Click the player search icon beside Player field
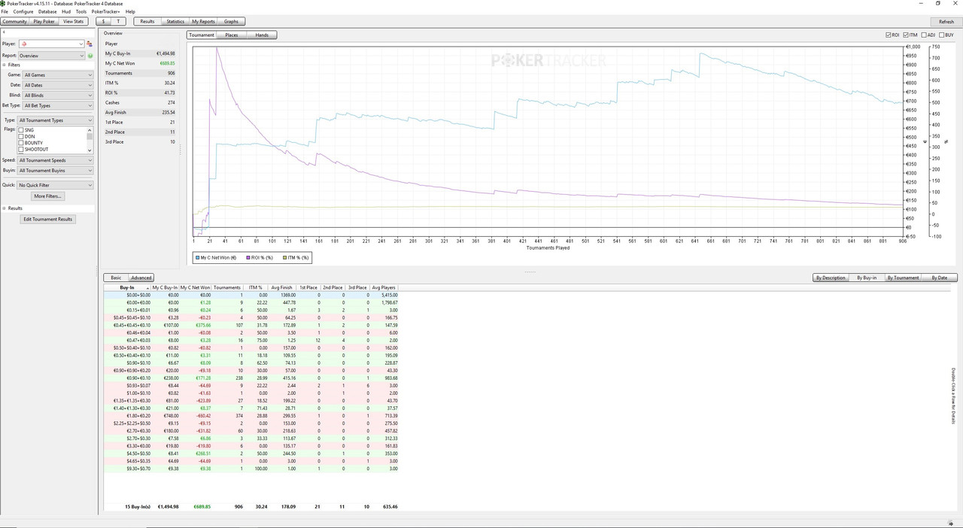Viewport: 963px width, 528px height. 90,44
